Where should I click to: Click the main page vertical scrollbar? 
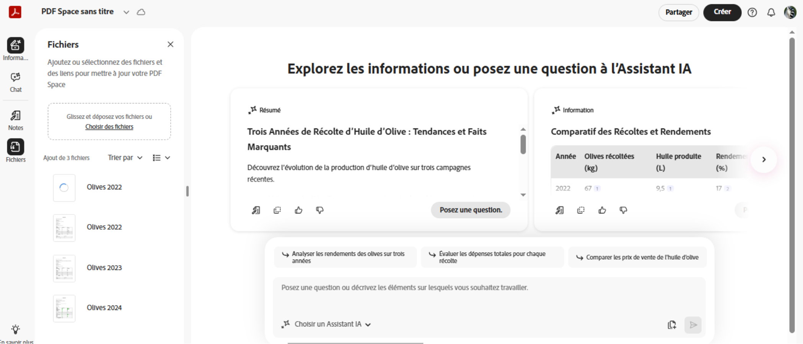coord(792,185)
